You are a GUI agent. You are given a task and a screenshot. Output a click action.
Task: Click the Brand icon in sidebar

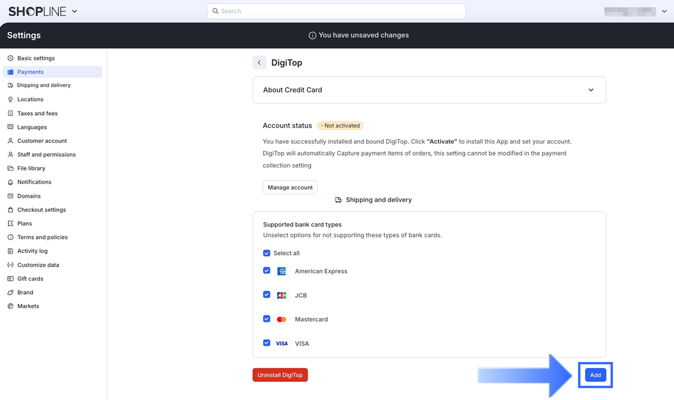coord(10,293)
